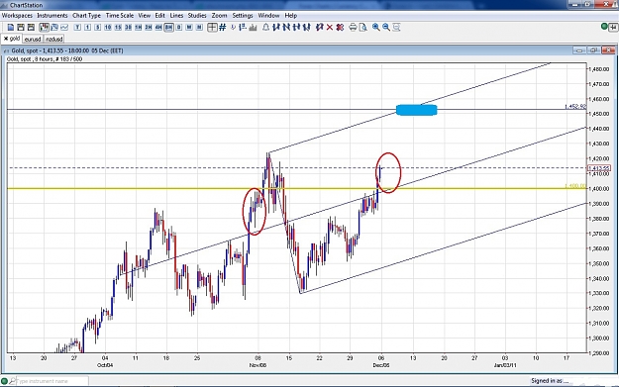This screenshot has width=619, height=387.
Task: Open the Instruments menu
Action: click(52, 16)
